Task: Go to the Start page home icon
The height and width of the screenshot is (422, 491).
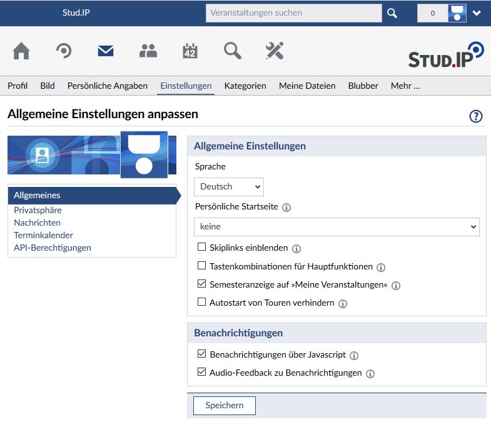Action: [x=21, y=51]
